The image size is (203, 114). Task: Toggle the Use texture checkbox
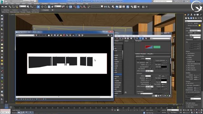pos(187,83)
